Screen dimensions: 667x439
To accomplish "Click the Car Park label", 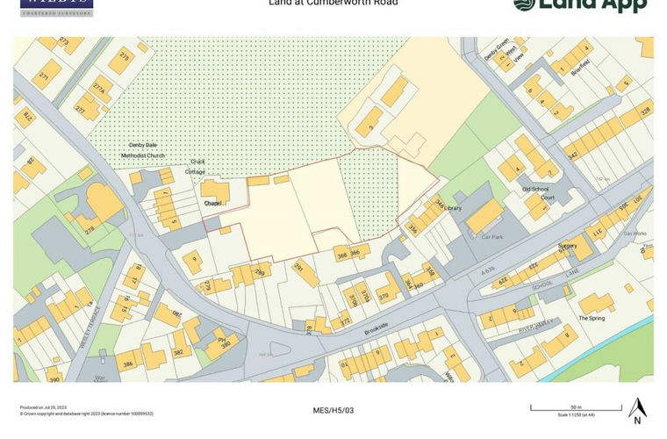I will [x=491, y=237].
